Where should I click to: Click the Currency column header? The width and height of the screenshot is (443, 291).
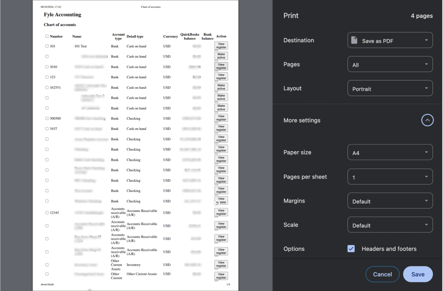[171, 36]
